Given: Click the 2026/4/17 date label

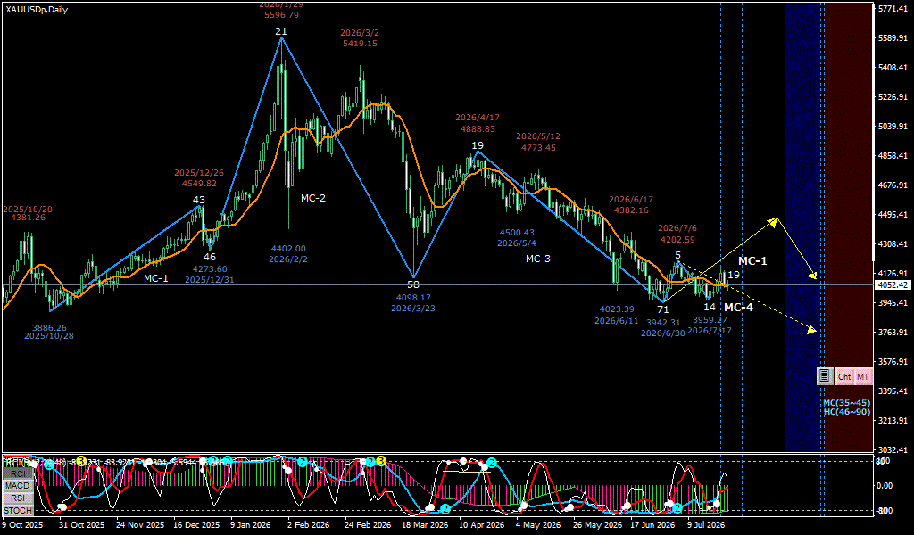Looking at the screenshot, I should click(478, 118).
